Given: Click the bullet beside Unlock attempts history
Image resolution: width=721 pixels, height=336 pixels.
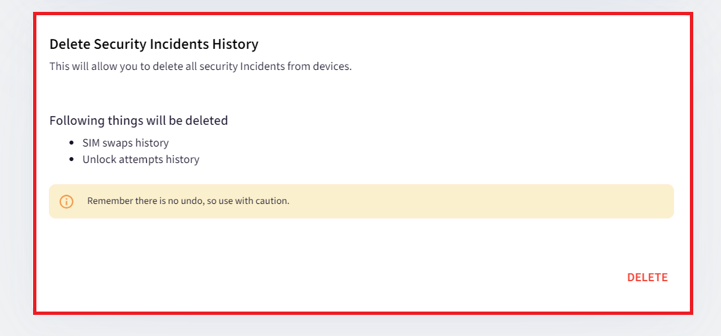Looking at the screenshot, I should [x=71, y=159].
